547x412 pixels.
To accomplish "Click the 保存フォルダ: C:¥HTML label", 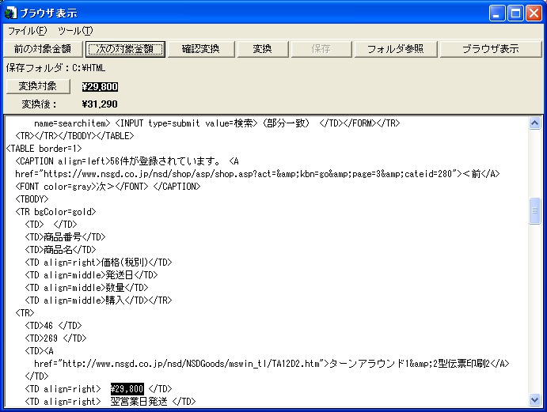I will click(x=55, y=68).
